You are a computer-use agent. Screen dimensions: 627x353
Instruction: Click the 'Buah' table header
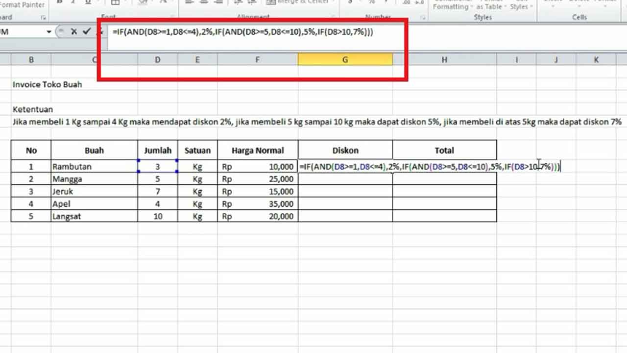[94, 151]
